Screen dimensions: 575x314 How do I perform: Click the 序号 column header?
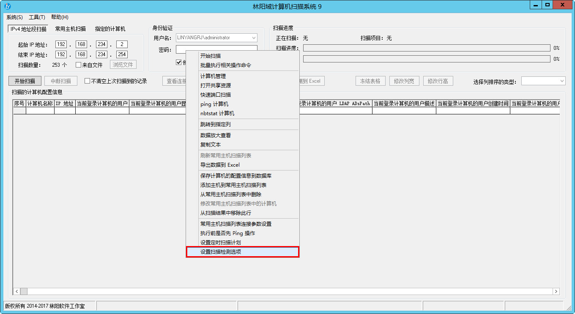(19, 103)
